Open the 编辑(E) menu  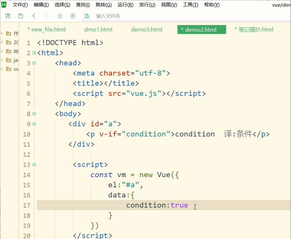click(x=41, y=5)
